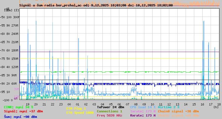
Task: Select the 'CPU load 14 %' legend label
Action: pos(143,107)
